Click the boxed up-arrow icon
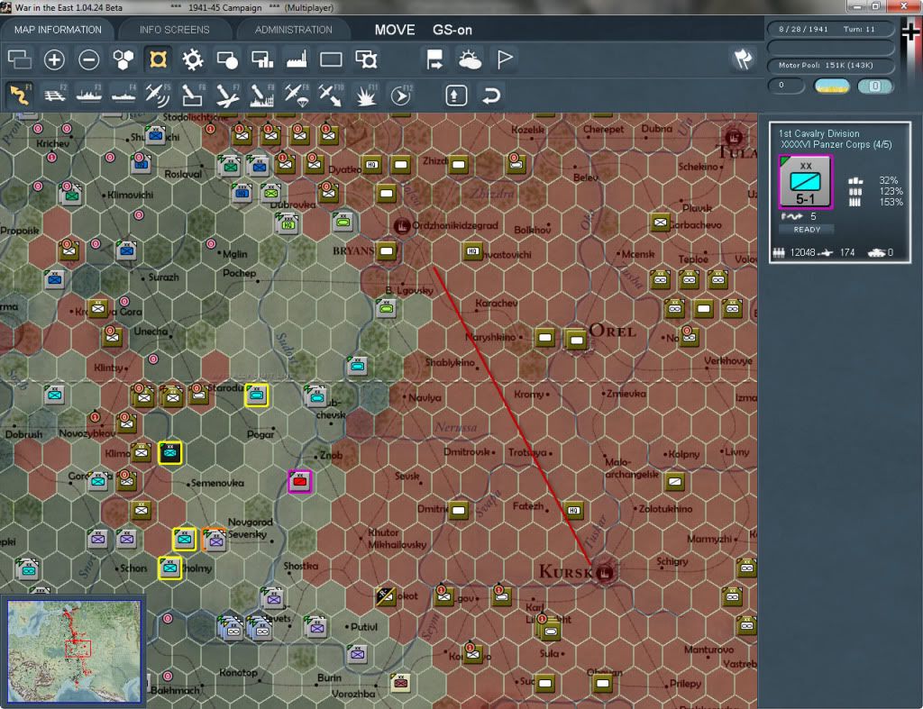Screen dimensions: 923x709 point(456,95)
